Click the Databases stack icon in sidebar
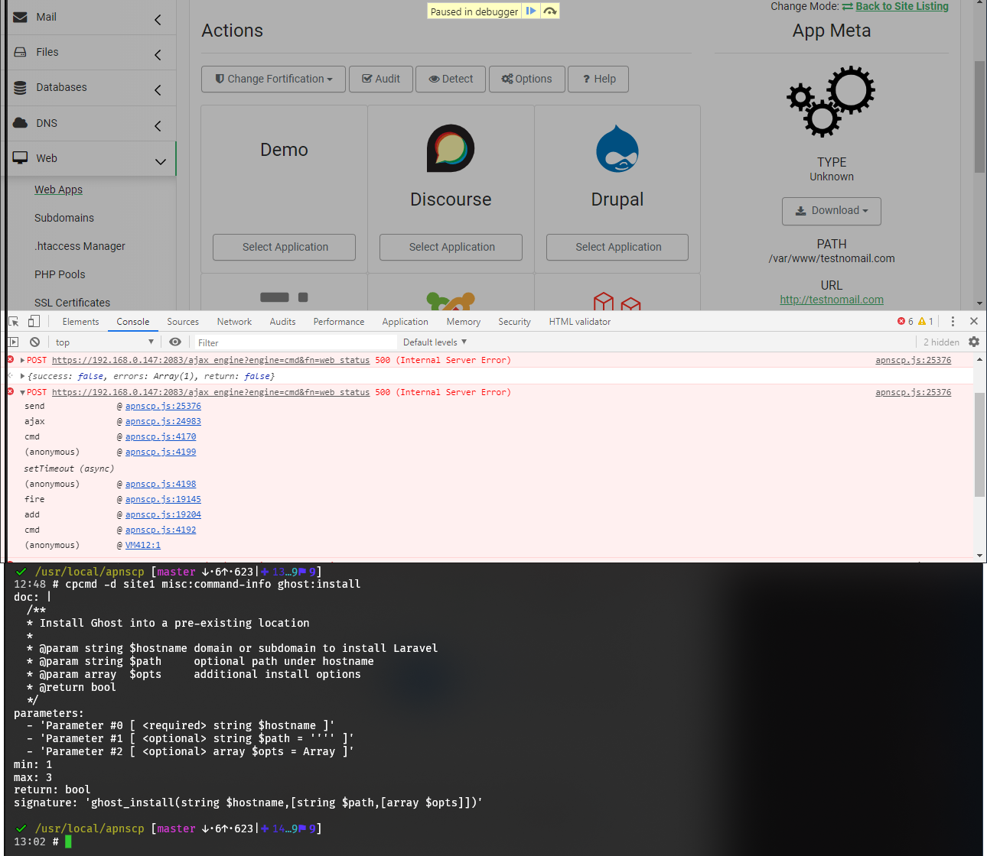 [21, 88]
